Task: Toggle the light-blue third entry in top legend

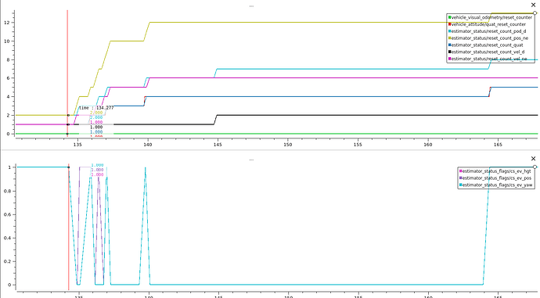Action: point(487,31)
